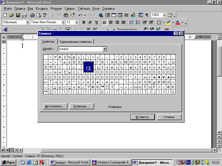Select the Ω symbol in the grid
The width and height of the screenshot is (222, 166).
tap(173, 62)
